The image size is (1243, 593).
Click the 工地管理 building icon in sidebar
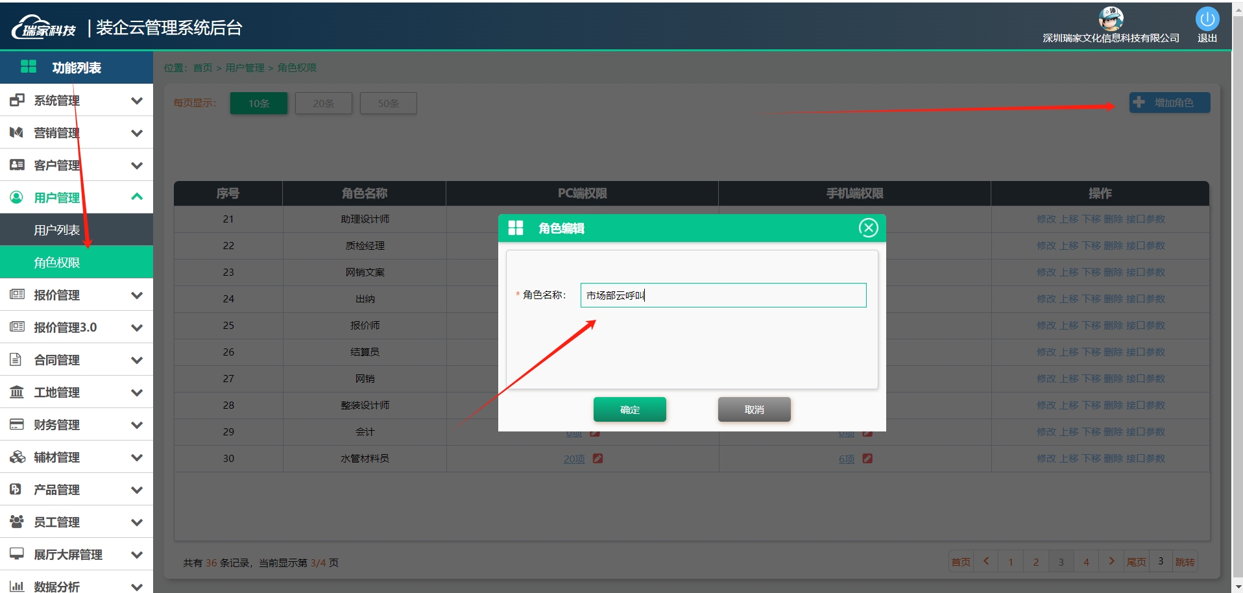(x=17, y=392)
